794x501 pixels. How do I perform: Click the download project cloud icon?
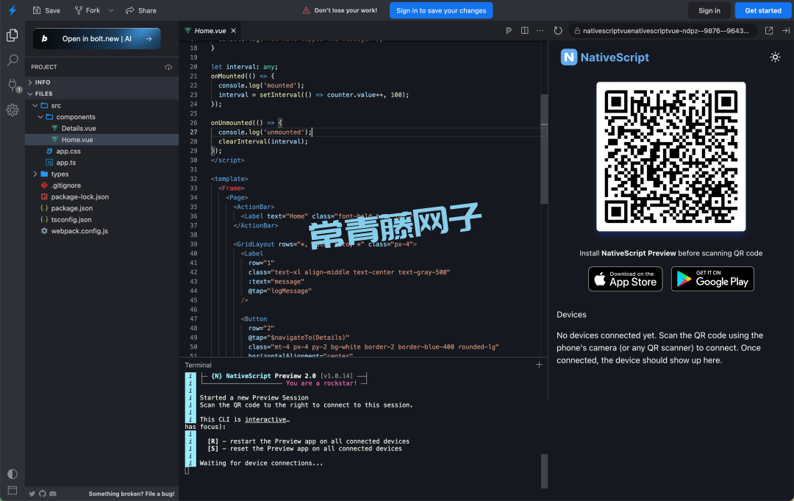[168, 67]
